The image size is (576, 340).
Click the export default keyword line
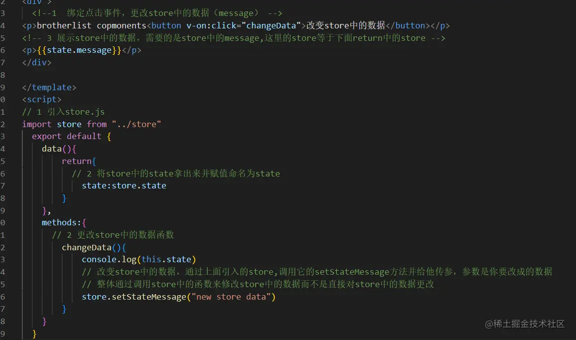(66, 136)
